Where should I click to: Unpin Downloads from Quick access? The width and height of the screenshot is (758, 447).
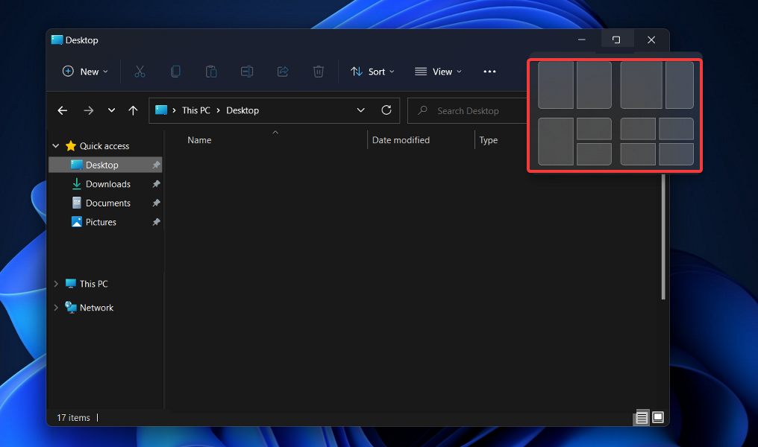(x=156, y=183)
